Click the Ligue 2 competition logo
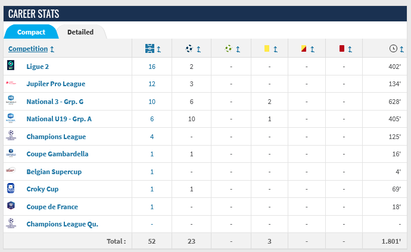Screen dimensions: 411x252 11,66
